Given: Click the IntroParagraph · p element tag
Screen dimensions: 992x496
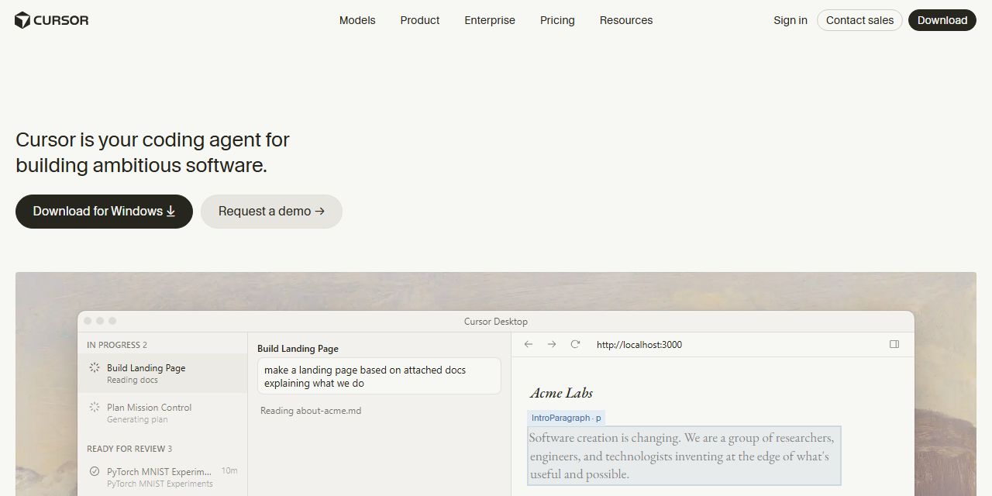Looking at the screenshot, I should pos(566,418).
